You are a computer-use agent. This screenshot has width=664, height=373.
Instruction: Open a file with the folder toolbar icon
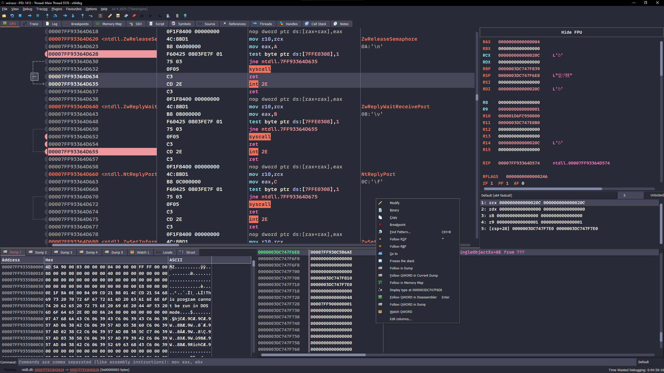pyautogui.click(x=4, y=16)
